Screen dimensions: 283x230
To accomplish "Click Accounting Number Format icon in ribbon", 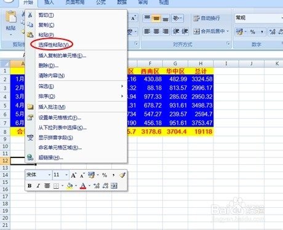I will coord(239,31).
